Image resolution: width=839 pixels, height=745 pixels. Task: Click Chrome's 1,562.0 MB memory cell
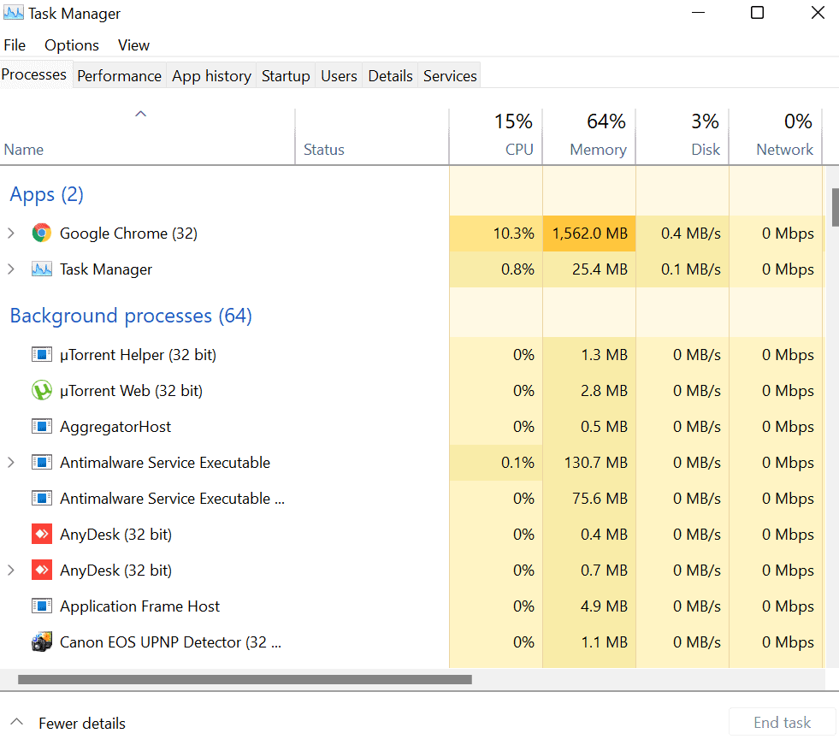click(589, 234)
